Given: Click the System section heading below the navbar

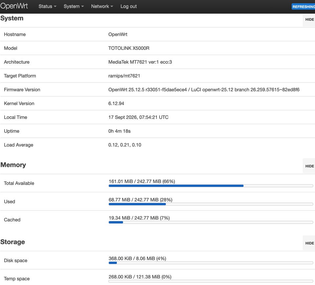Looking at the screenshot, I should pos(12,18).
